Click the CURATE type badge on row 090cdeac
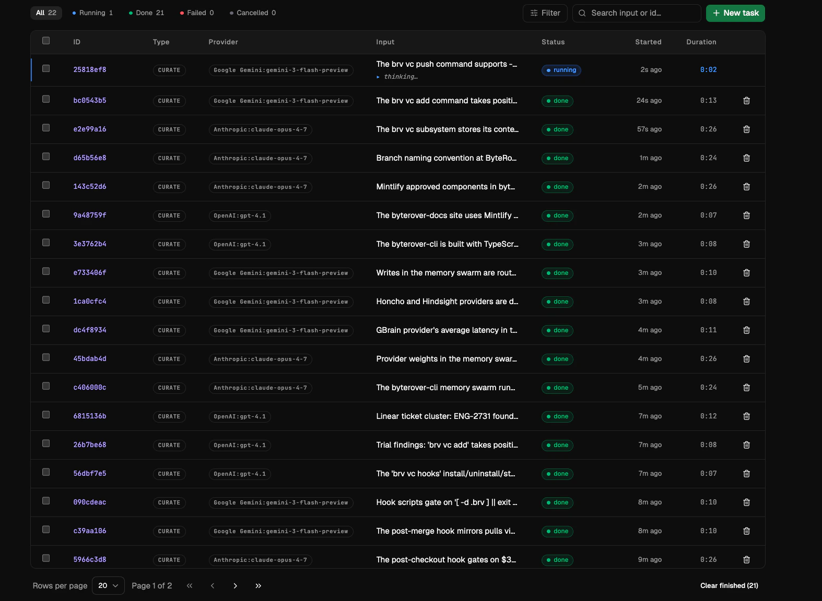The width and height of the screenshot is (822, 601). tap(169, 503)
